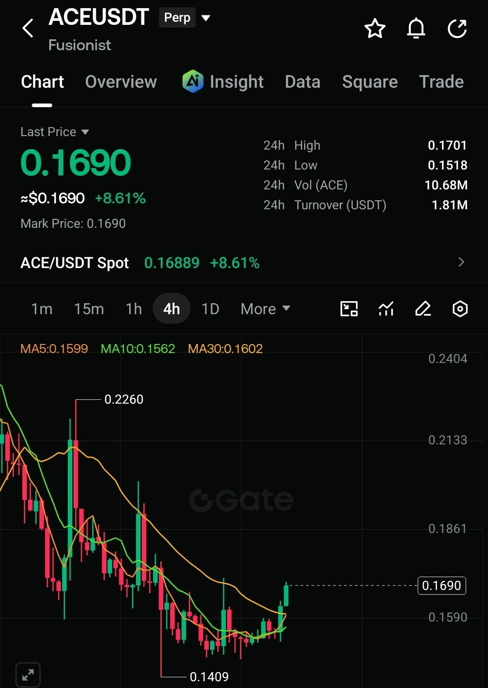Tap the 0.2133 price axis label
The width and height of the screenshot is (488, 688).
point(448,440)
